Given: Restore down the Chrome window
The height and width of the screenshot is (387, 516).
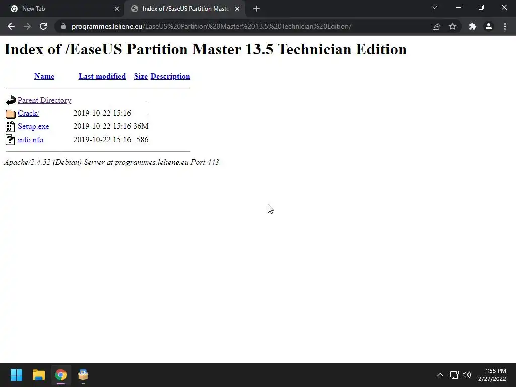Looking at the screenshot, I should 481,7.
